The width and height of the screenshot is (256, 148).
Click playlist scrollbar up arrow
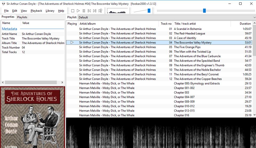coord(254,23)
